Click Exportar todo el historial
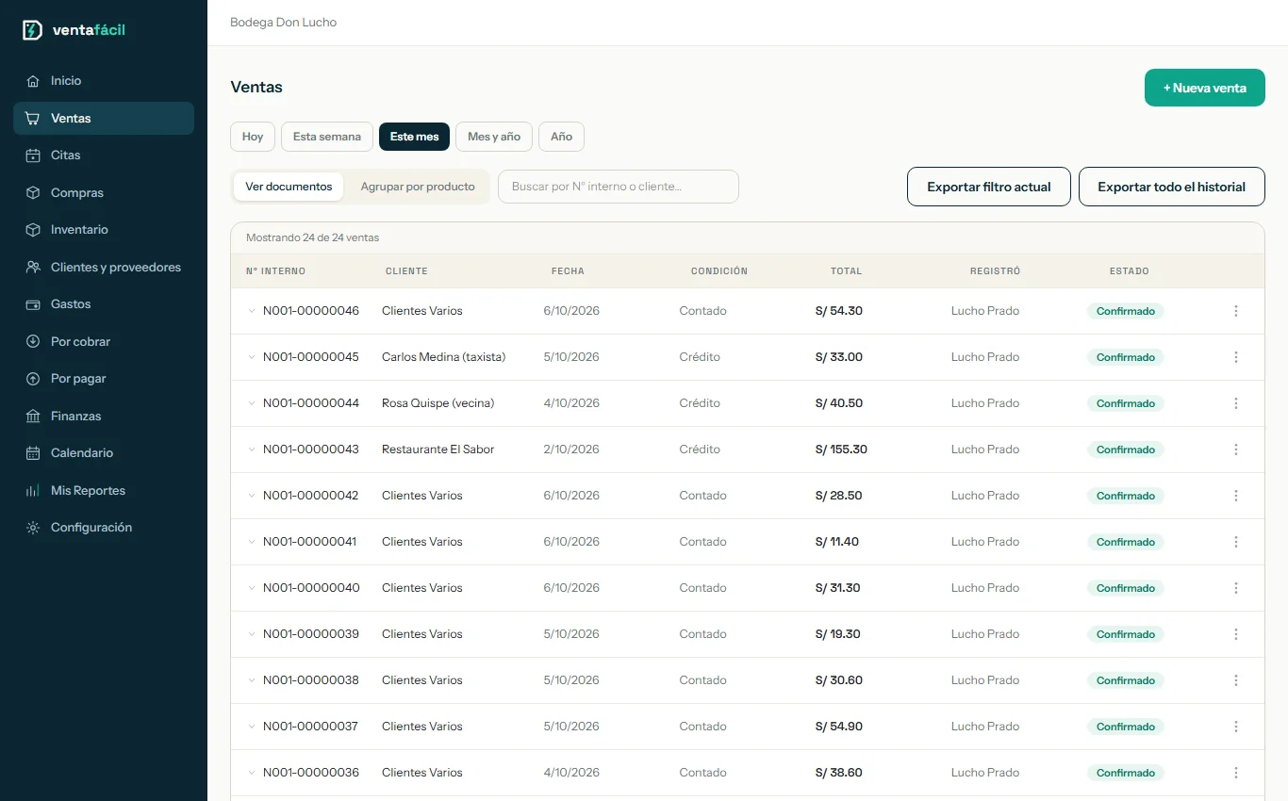1288x801 pixels. point(1172,187)
